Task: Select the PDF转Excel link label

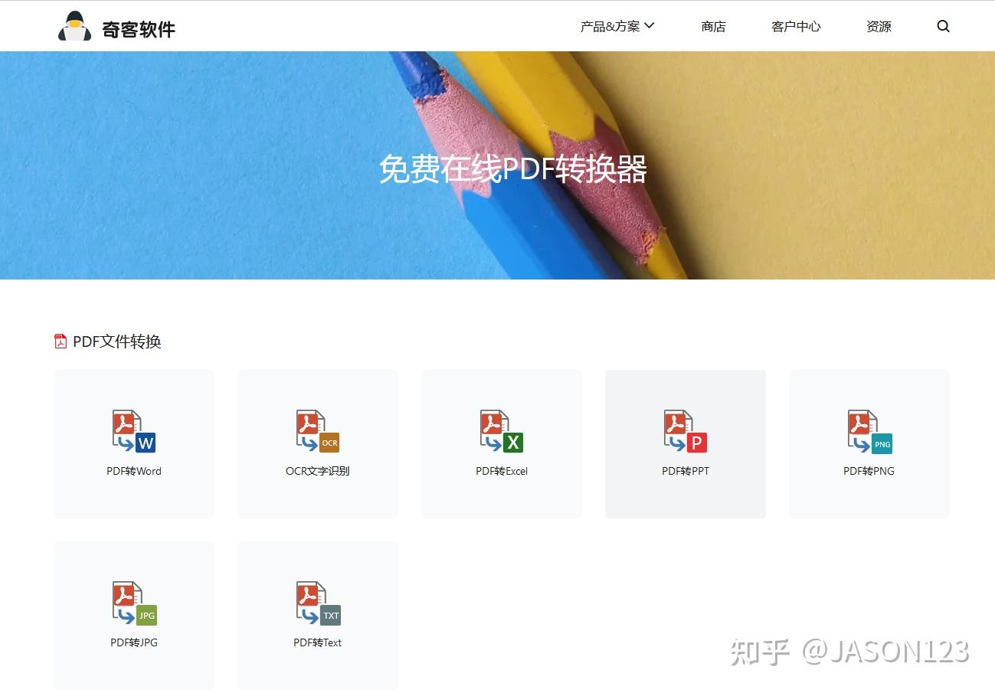Action: (x=502, y=471)
